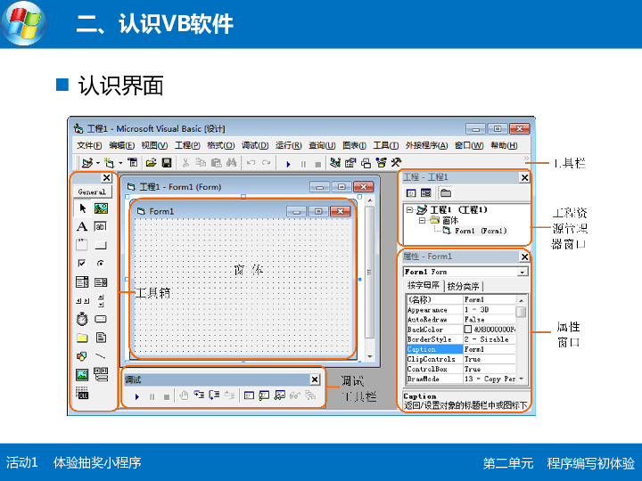This screenshot has height=481, width=642.
Task: Collapse the 窗体 folder tree node
Action: tap(422, 220)
